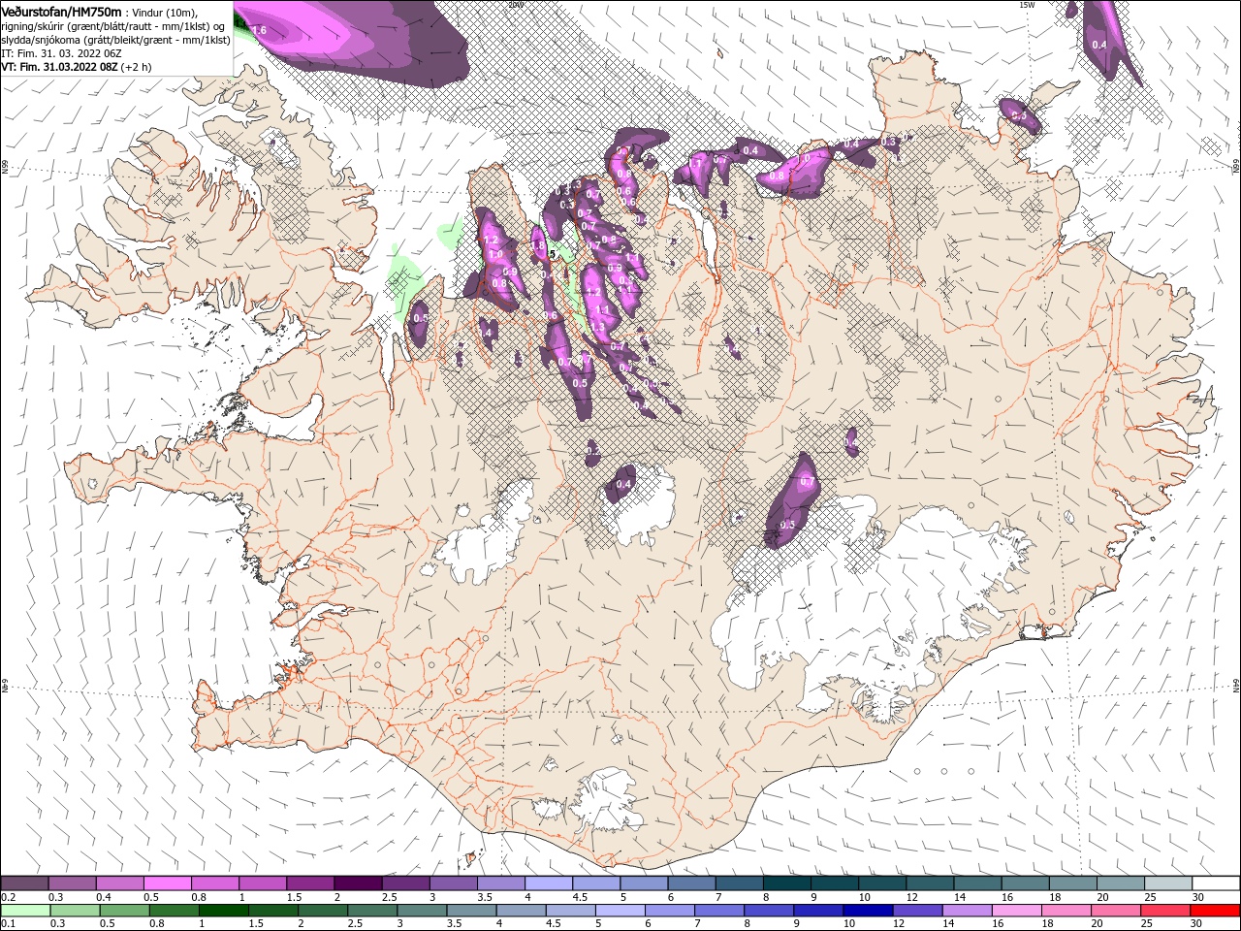Select the 3 swatch on the snow scale

coord(454,883)
